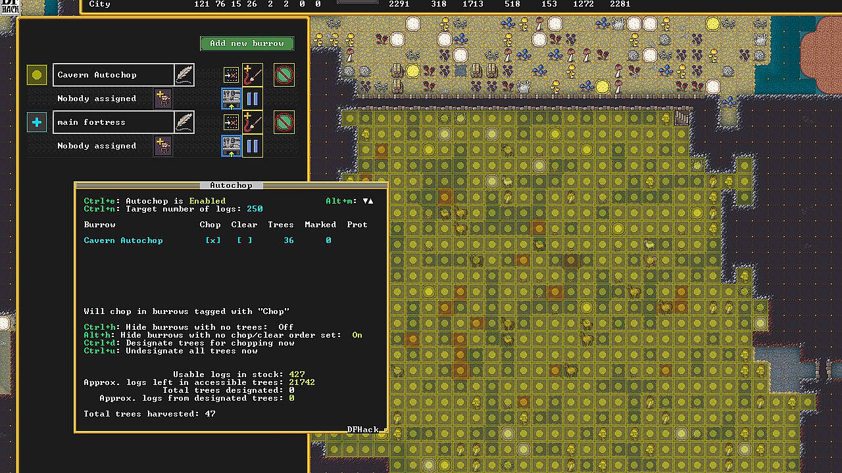The width and height of the screenshot is (842, 473).
Task: Click Total trees harvested: 47
Action: 149,414
